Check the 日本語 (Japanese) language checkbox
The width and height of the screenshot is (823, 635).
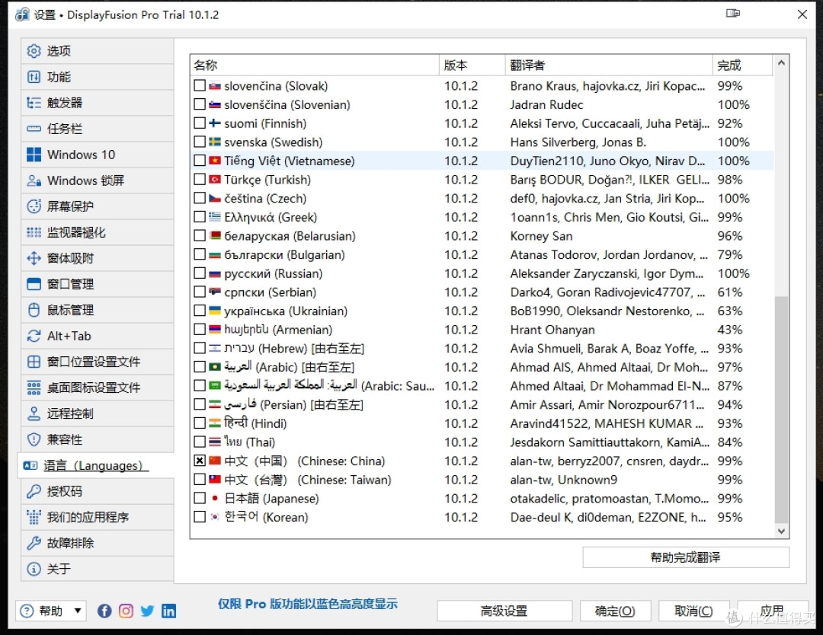tap(200, 498)
